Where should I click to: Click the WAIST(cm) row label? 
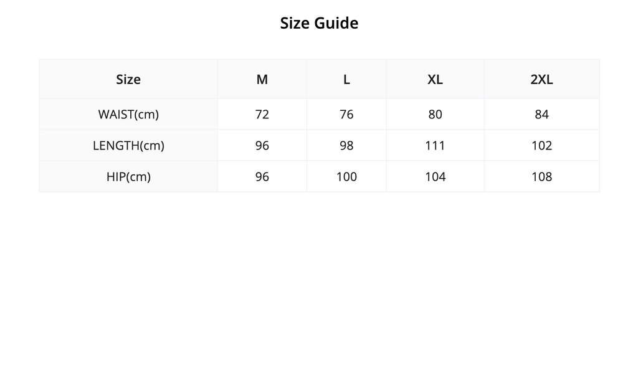tap(128, 114)
